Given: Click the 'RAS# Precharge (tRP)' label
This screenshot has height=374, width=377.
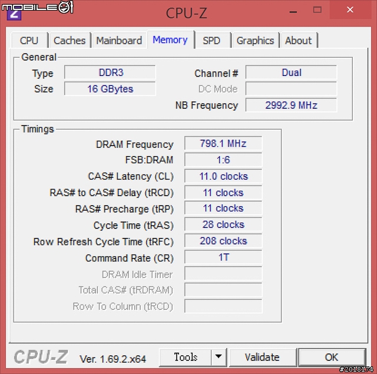Looking at the screenshot, I should coord(124,209).
